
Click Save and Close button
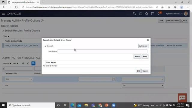coord(172,21)
